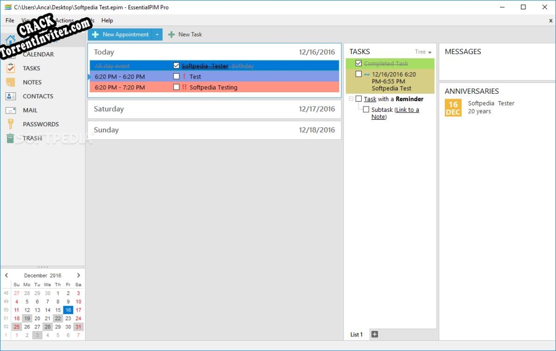Mark Softpedia Testing appointment complete
The height and width of the screenshot is (351, 556).
click(x=176, y=87)
